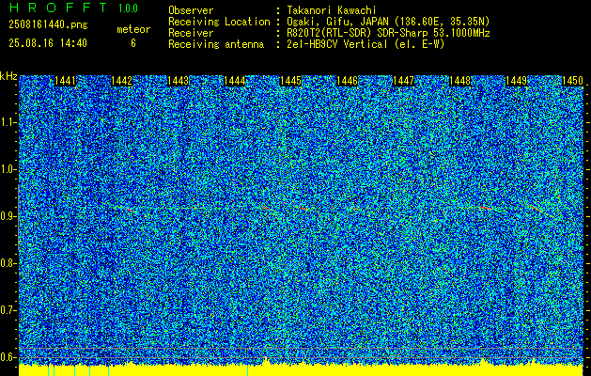Click the meteor count 6

133,43
